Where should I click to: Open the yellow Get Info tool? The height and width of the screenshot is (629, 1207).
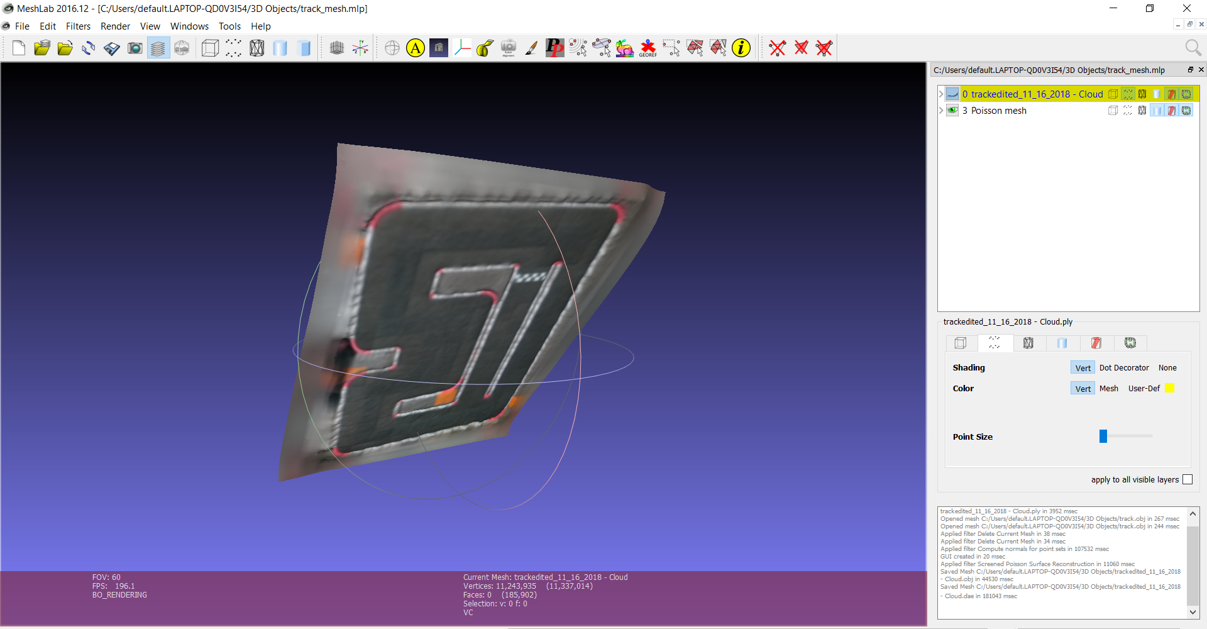click(741, 48)
